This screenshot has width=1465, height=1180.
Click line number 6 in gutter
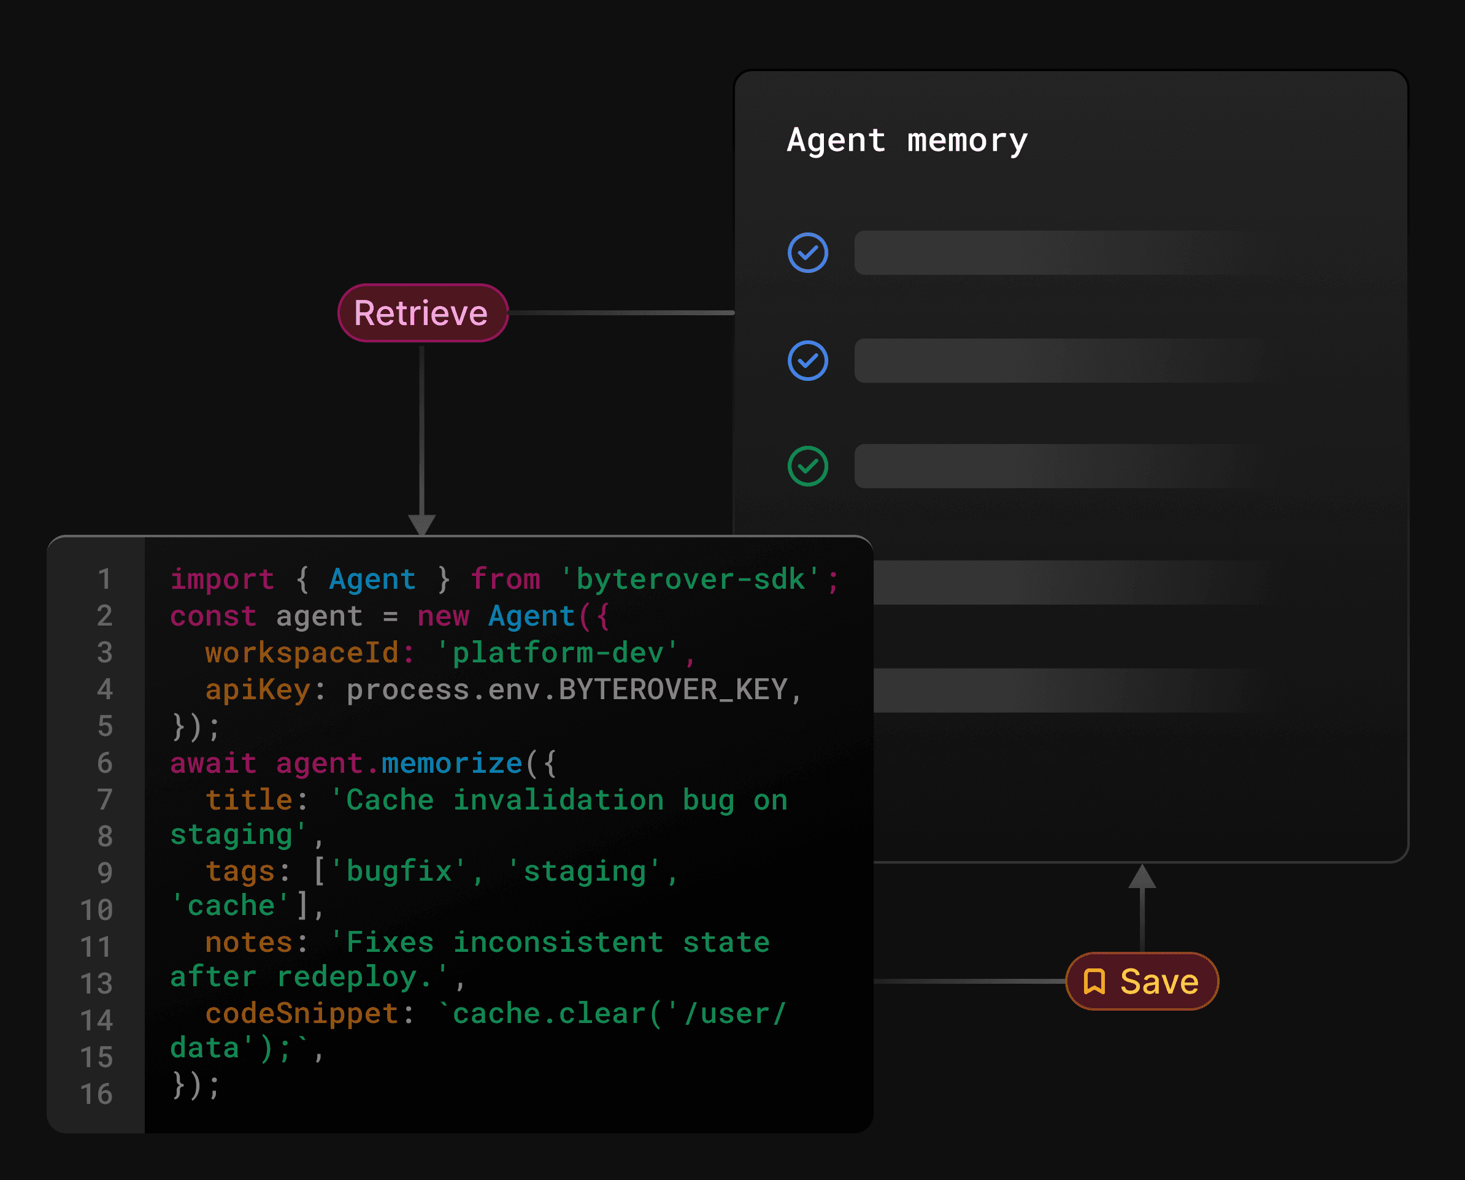[104, 763]
